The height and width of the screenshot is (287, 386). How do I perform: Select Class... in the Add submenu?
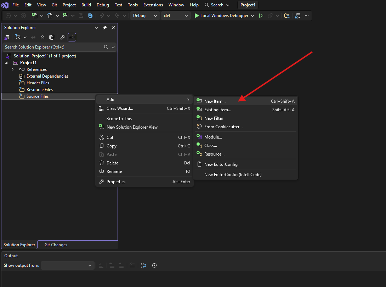point(246,146)
